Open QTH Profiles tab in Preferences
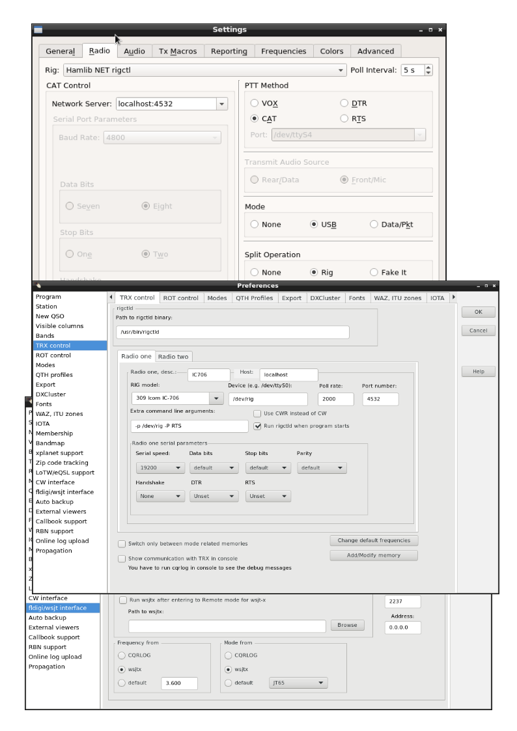The width and height of the screenshot is (517, 731). click(x=254, y=298)
